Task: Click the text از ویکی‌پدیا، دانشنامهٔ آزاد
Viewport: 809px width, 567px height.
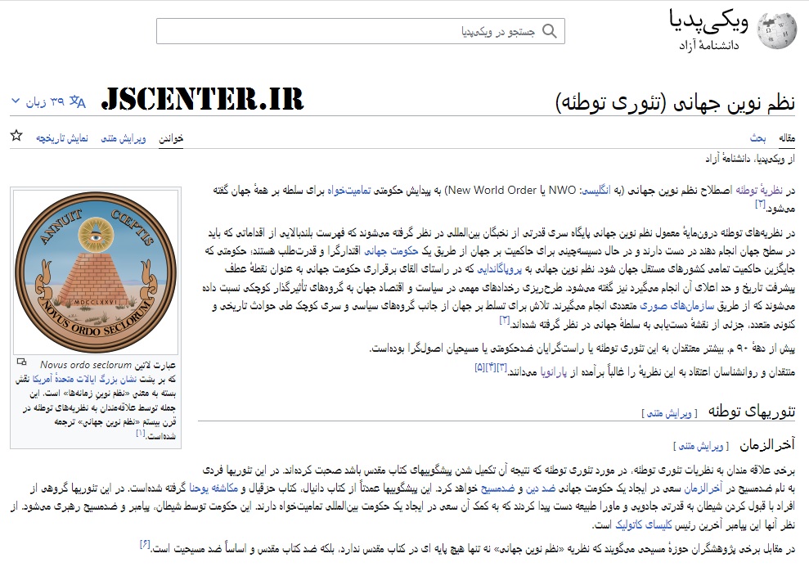Action: pyautogui.click(x=750, y=159)
